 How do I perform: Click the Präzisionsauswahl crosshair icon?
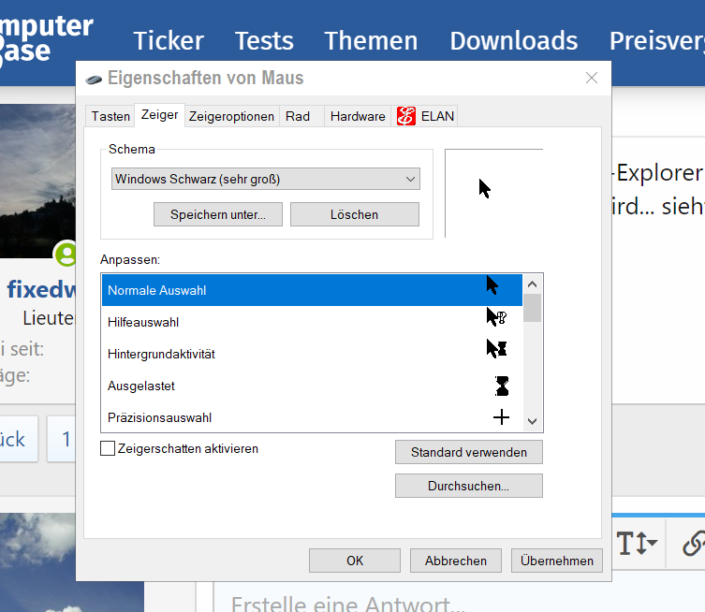click(501, 417)
